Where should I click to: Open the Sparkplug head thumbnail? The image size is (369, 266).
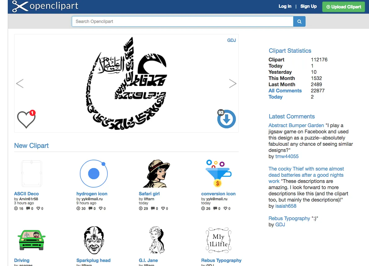pyautogui.click(x=94, y=240)
